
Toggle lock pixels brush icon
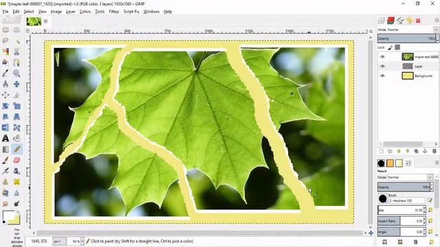(390, 47)
